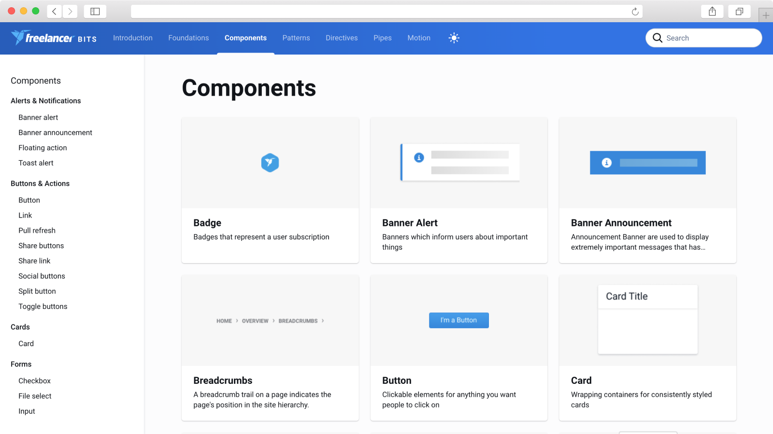Open Social buttons in sidebar
This screenshot has height=434, width=773.
(42, 276)
